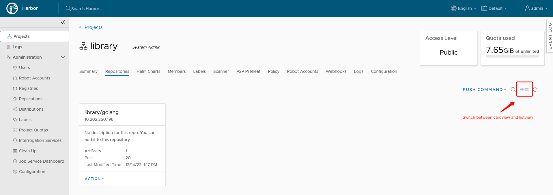
Task: Click the Projects sidebar icon
Action: 10,36
